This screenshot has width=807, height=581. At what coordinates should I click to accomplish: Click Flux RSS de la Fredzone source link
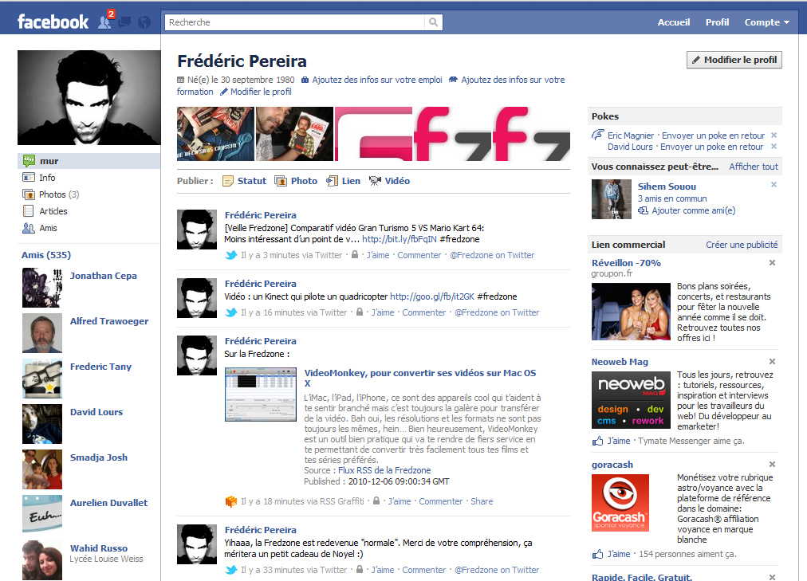pos(384,470)
